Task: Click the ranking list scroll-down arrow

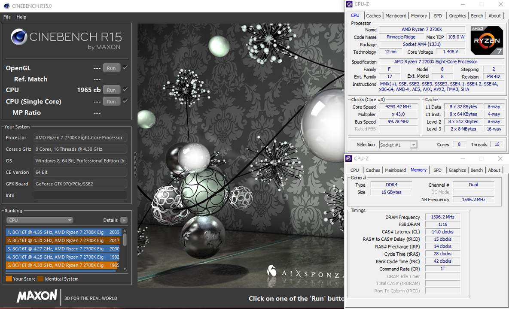Action: 125,269
